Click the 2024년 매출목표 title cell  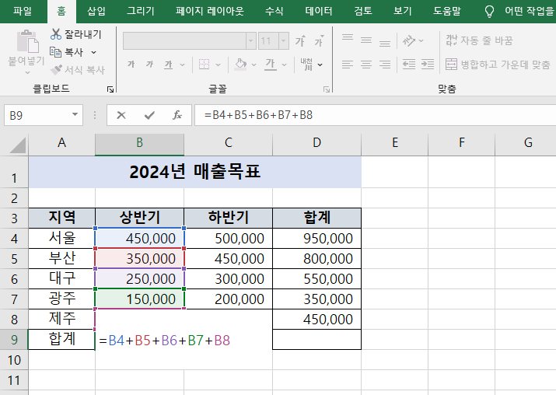coord(195,173)
